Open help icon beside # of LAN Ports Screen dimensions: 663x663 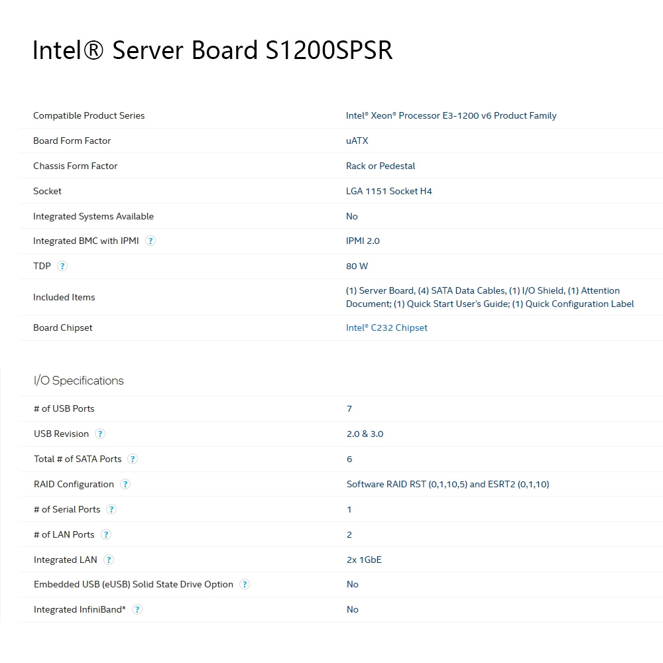[105, 534]
